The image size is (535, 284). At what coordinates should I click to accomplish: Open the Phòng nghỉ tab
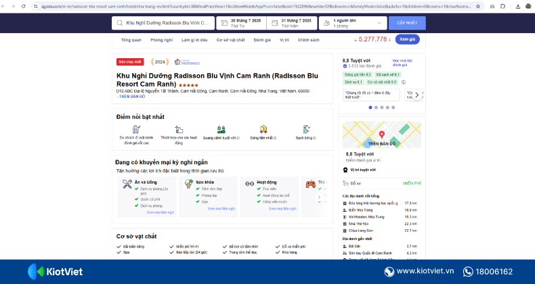click(161, 40)
